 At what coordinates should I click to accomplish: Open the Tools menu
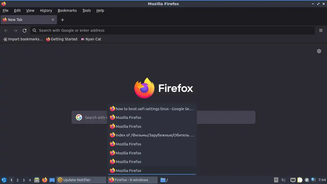(x=86, y=10)
